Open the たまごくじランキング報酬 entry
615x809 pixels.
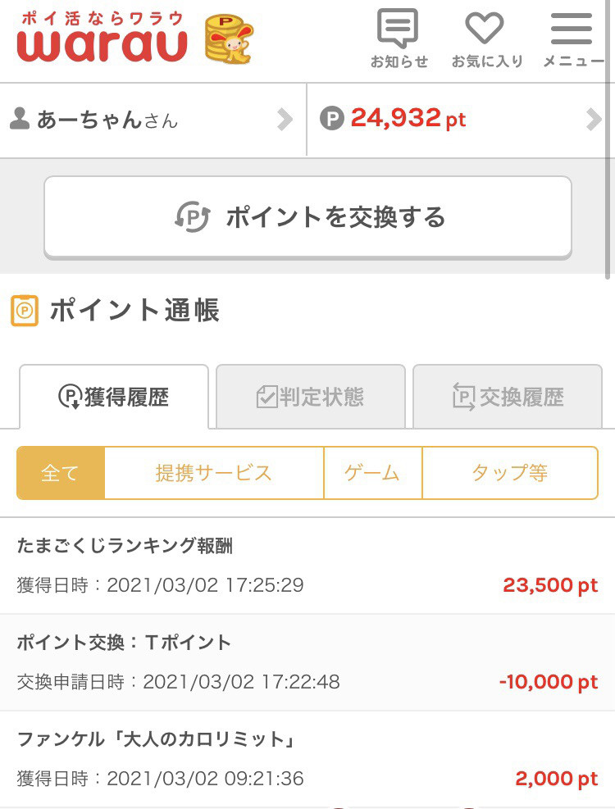point(307,566)
